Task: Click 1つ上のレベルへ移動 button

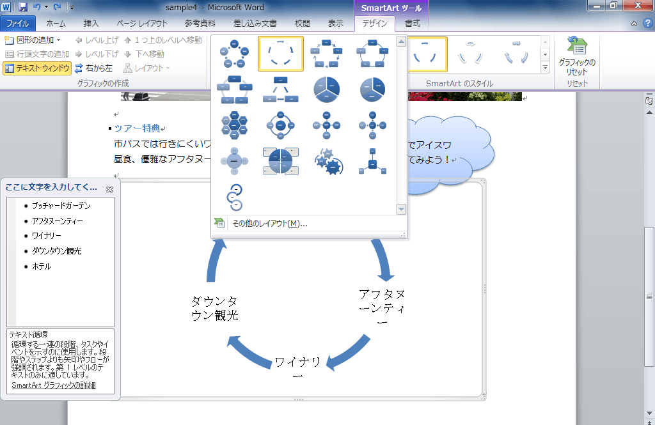Action: 163,40
